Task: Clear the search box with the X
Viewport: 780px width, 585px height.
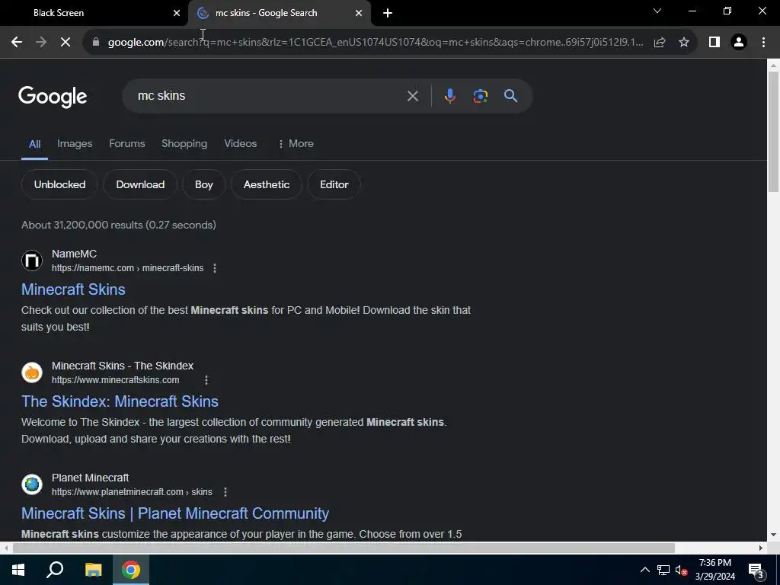Action: [x=412, y=96]
